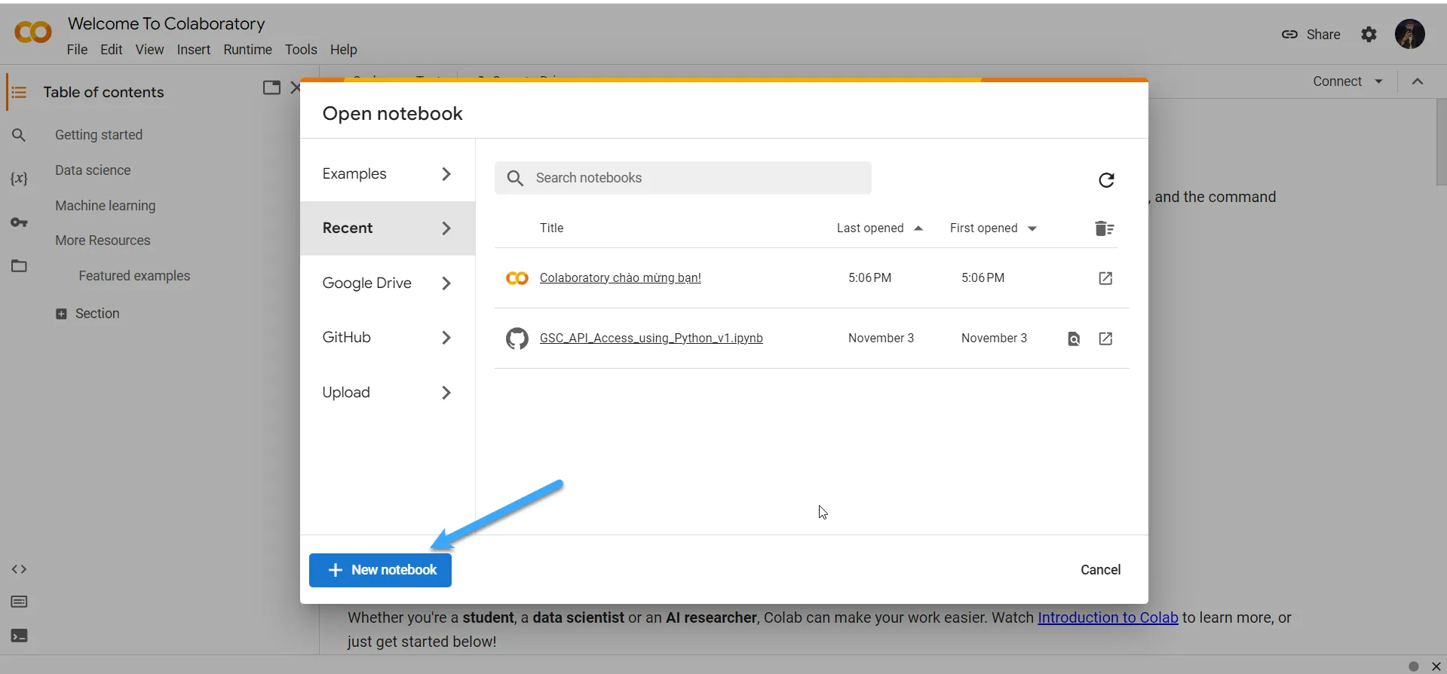Open GSC_API_Access notebook in new tab

click(1105, 339)
